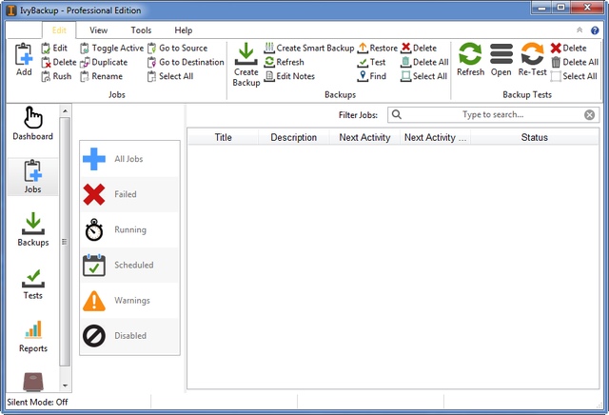Viewport: 609px width, 415px height.
Task: Filter jobs by Scheduled
Action: tap(129, 265)
